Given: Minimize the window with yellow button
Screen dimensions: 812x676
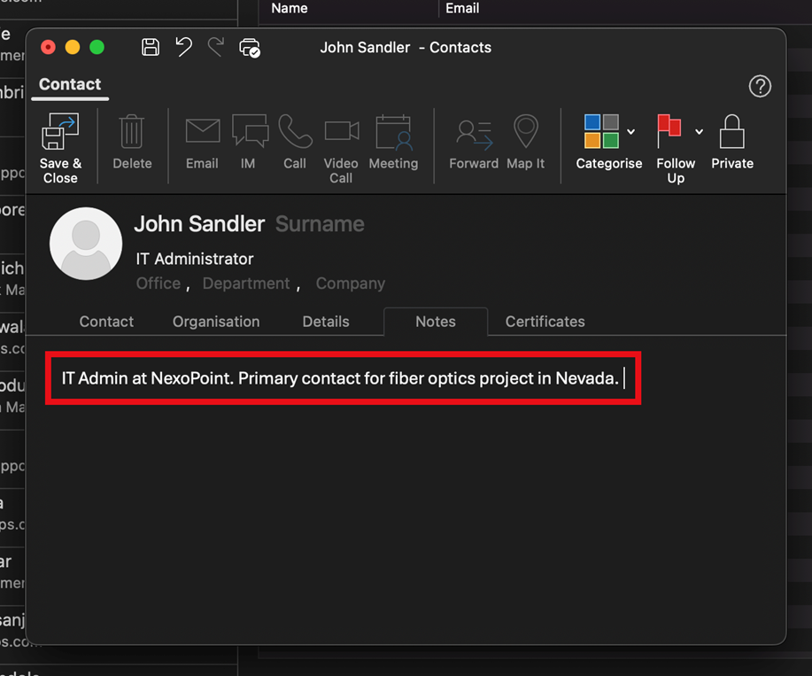Looking at the screenshot, I should [x=73, y=47].
